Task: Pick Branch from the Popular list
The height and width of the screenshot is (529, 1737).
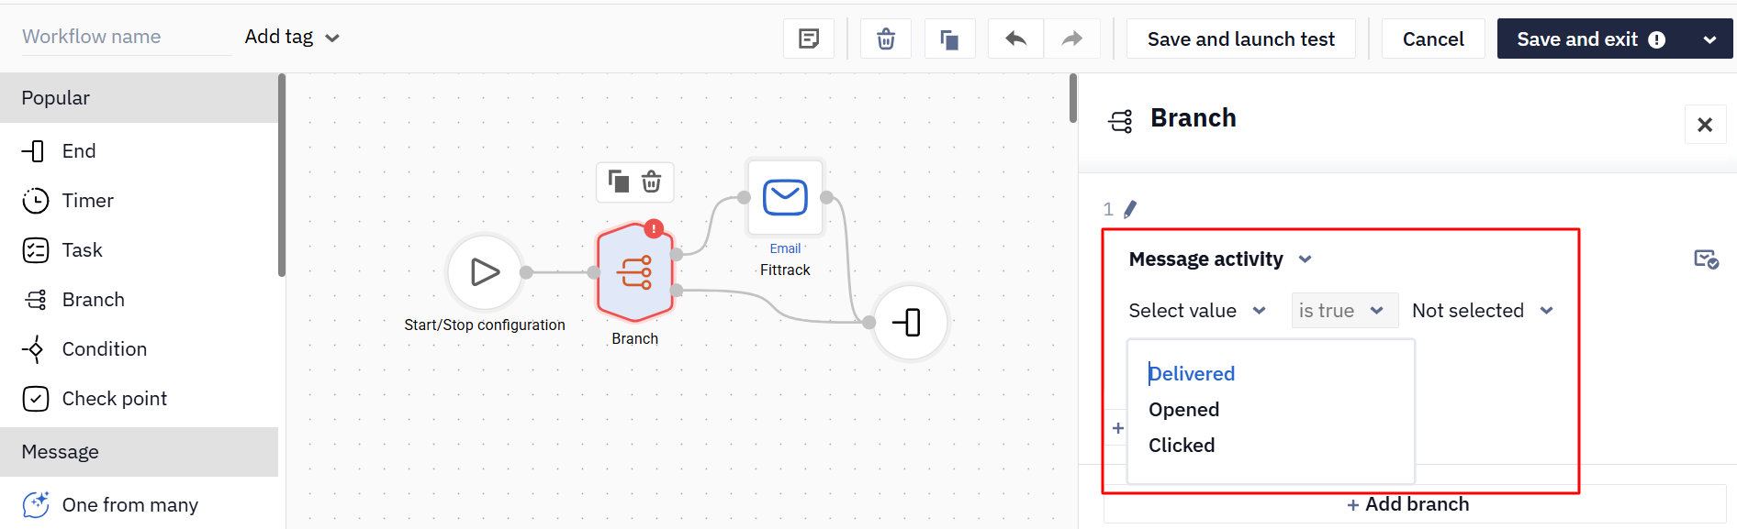Action: click(x=139, y=300)
